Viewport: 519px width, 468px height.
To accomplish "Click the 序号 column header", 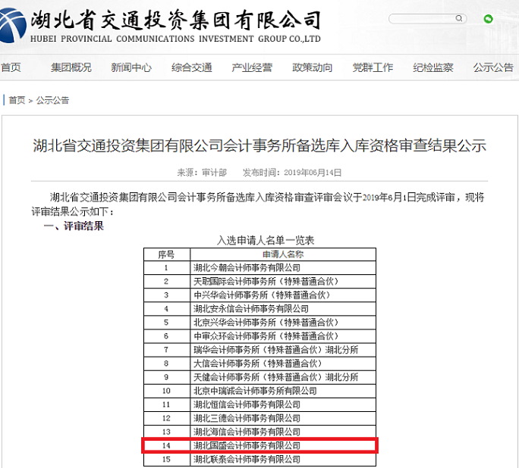I will (x=166, y=254).
